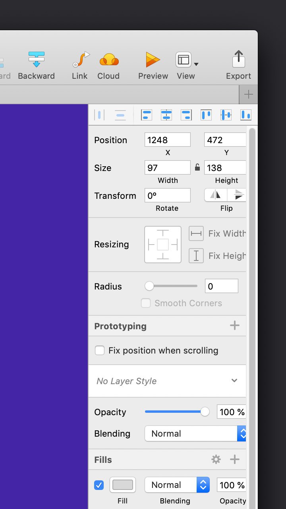
Task: Click the Link prototyping tool
Action: coord(81,59)
